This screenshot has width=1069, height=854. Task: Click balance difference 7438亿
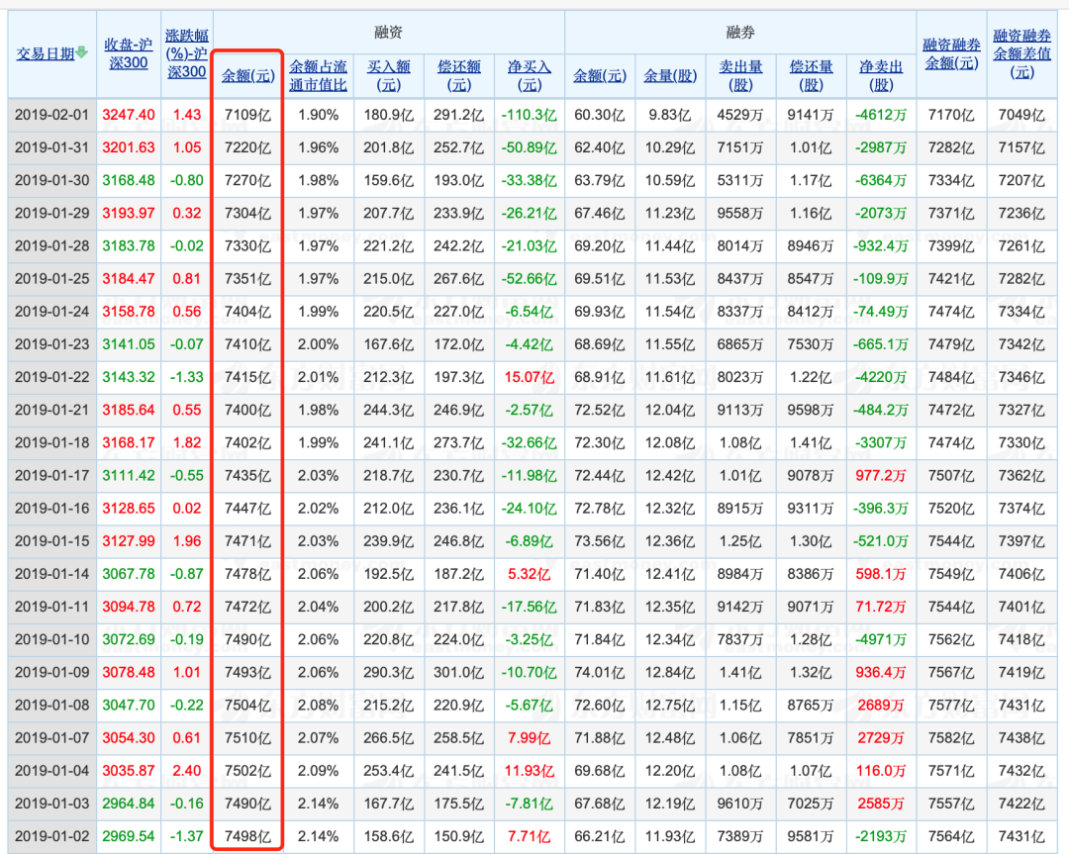(1021, 738)
